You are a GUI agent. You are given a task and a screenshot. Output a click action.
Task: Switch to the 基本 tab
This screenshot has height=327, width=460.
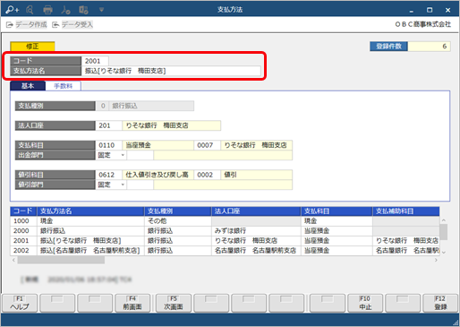(x=28, y=86)
